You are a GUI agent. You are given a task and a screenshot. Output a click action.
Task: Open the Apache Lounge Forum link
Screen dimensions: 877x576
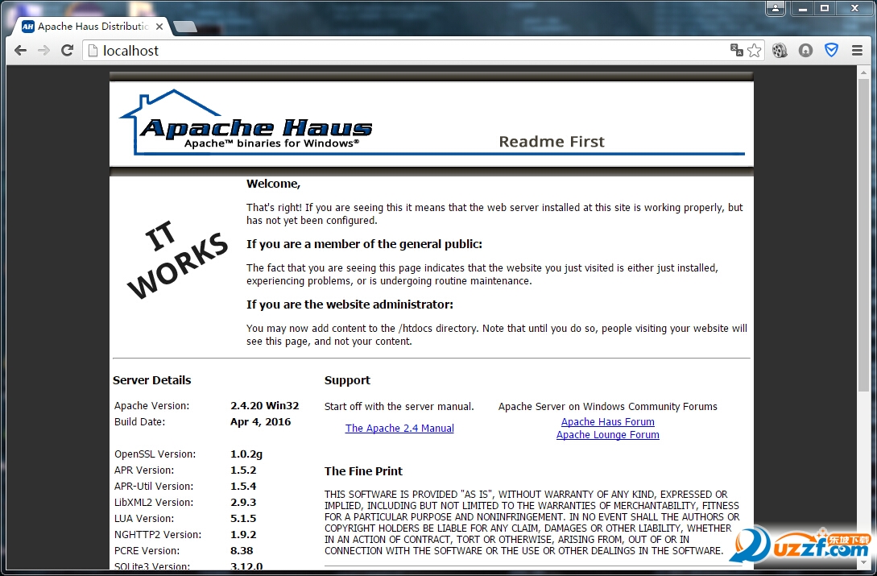pos(607,435)
